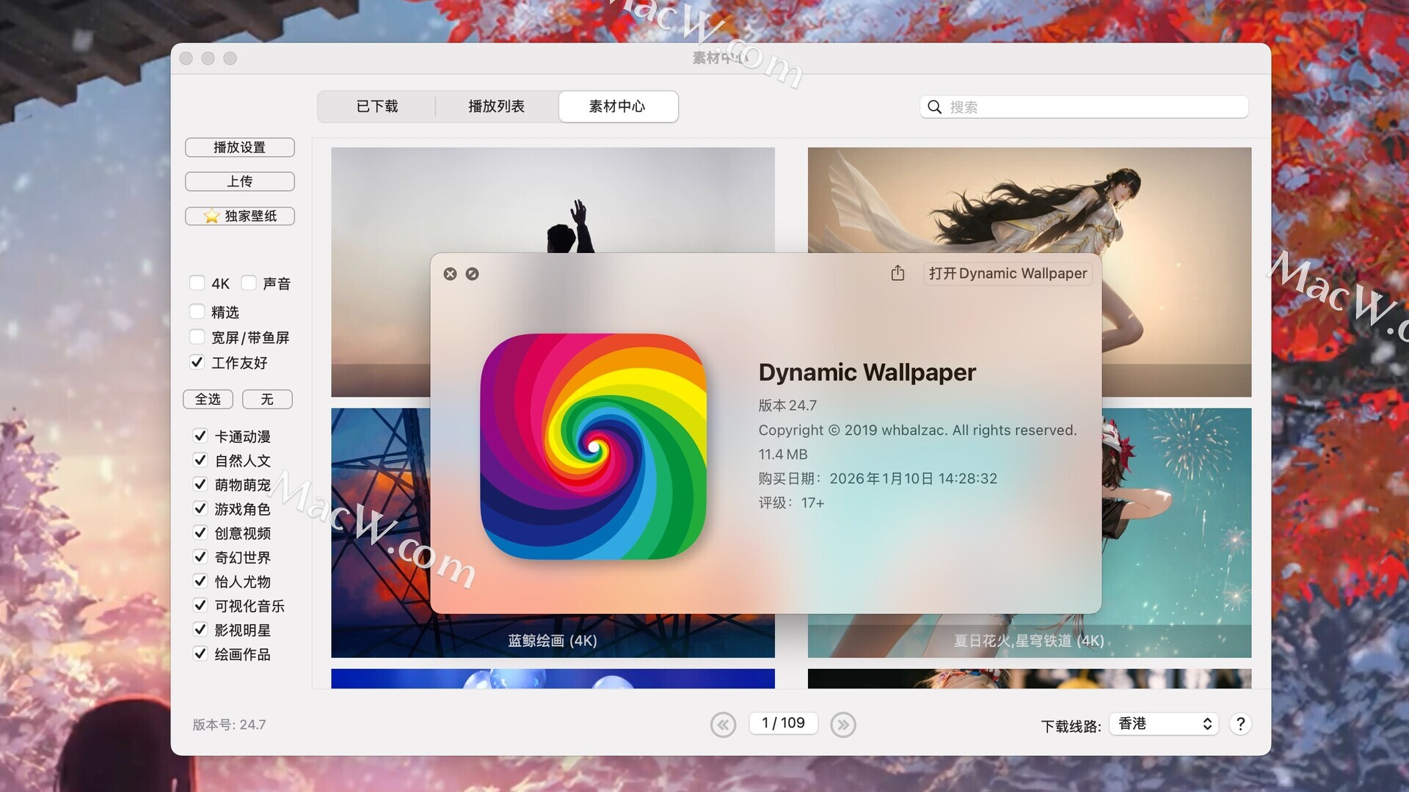Click the circled slash icon in popup
Image resolution: width=1409 pixels, height=792 pixels.
(x=473, y=274)
